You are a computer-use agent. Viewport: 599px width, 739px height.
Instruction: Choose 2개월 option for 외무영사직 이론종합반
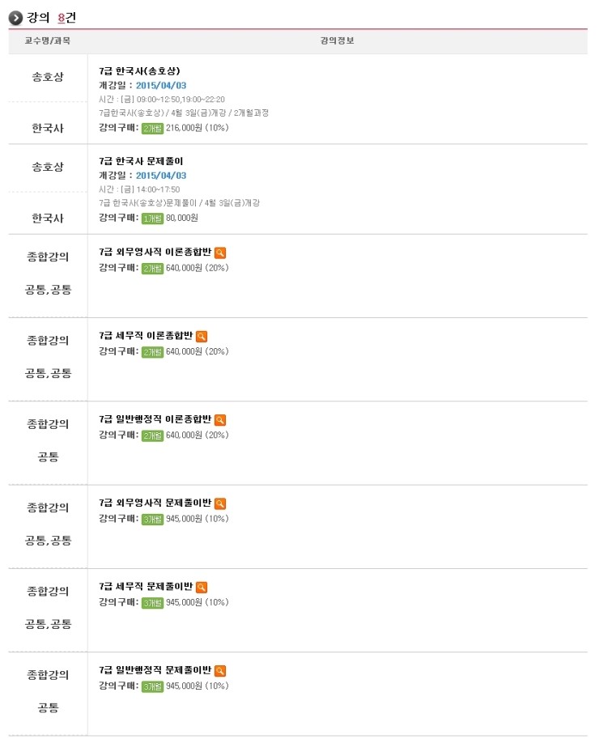click(152, 268)
